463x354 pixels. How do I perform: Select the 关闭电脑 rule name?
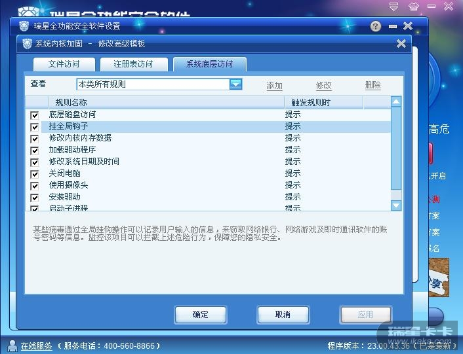[x=65, y=173]
